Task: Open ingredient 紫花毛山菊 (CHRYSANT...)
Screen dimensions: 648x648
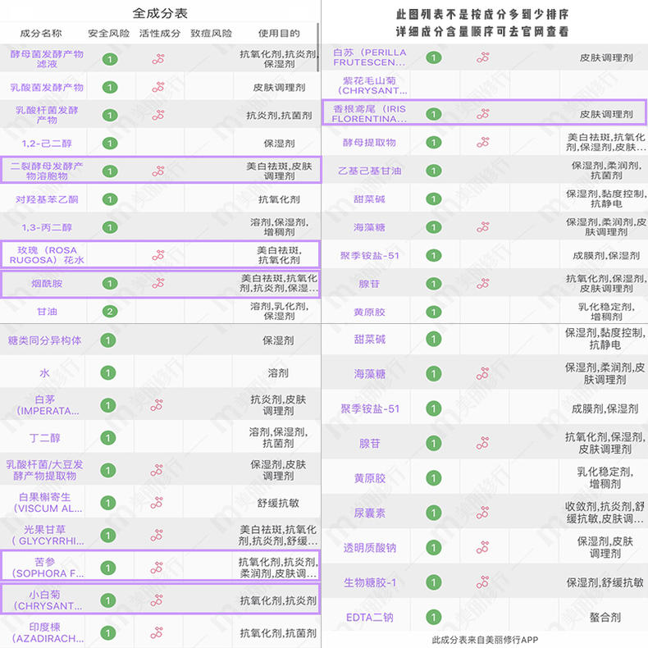Action: point(371,85)
